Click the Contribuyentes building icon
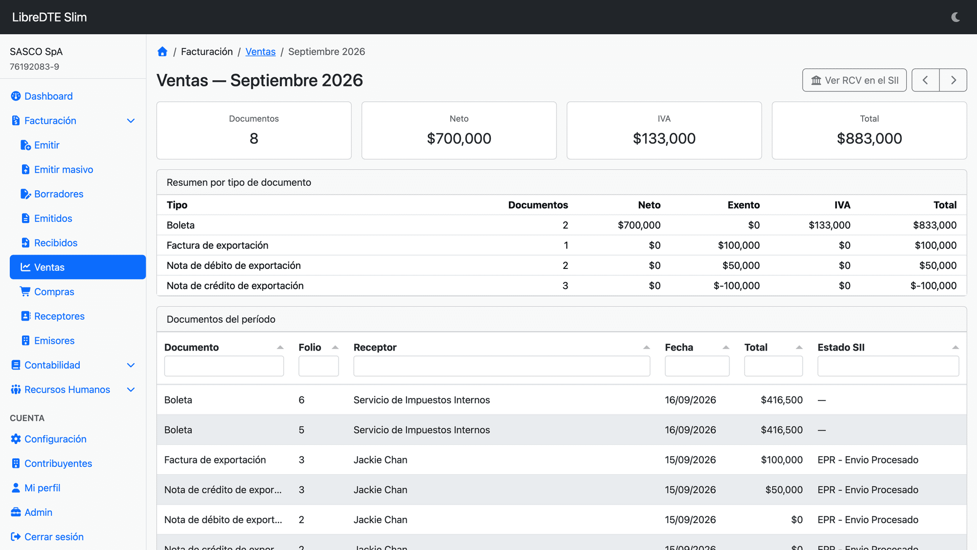977x550 pixels. coord(16,463)
